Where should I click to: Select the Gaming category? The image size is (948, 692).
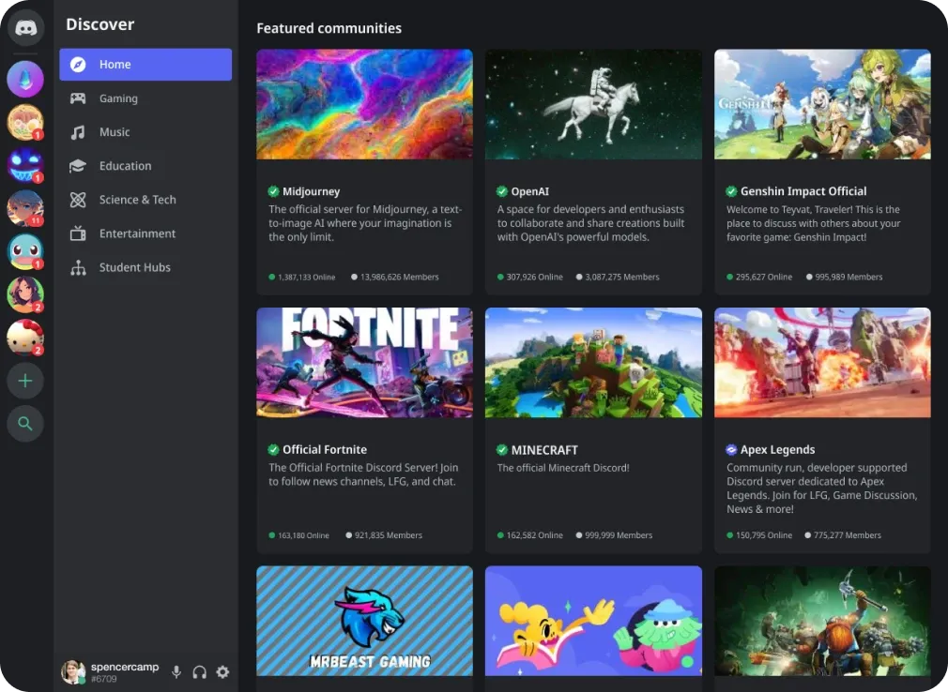tap(118, 98)
